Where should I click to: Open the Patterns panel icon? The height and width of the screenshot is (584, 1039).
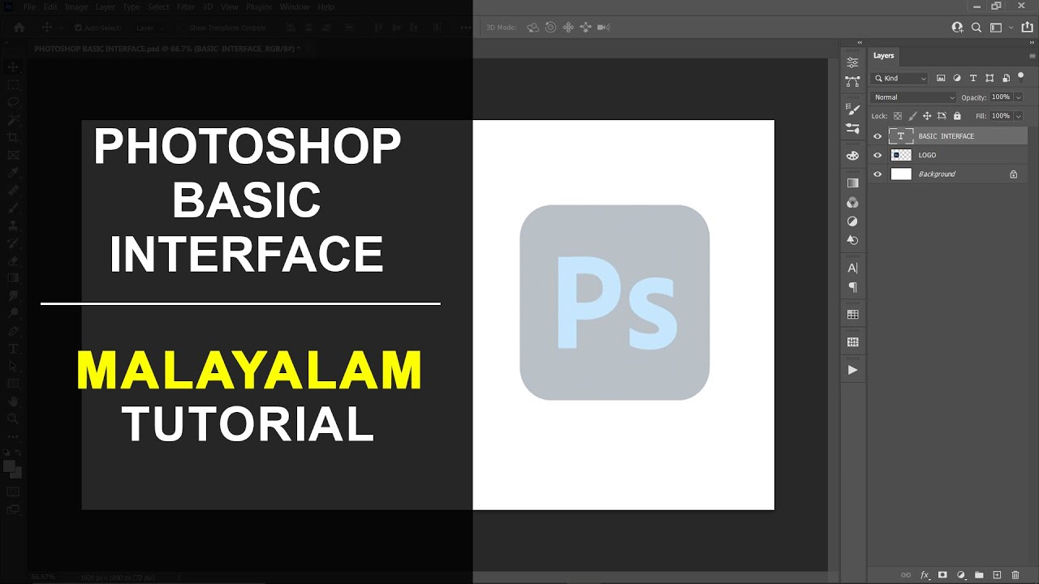852,342
